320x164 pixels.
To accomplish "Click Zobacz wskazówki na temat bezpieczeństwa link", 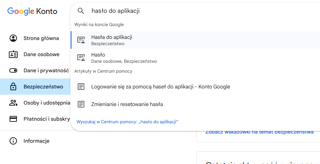I will click(259, 132).
